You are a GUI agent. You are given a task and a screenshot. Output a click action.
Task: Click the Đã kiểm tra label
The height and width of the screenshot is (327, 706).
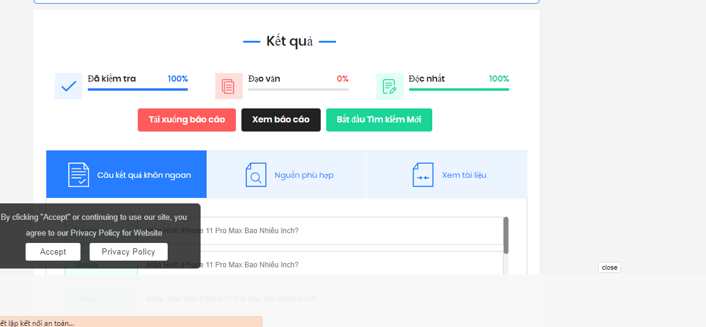112,79
